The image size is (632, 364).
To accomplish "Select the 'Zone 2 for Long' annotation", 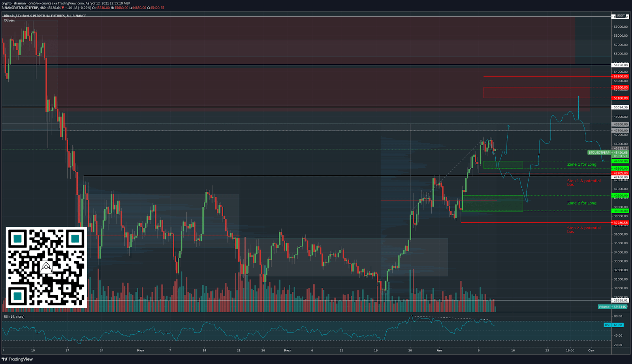I will pyautogui.click(x=581, y=203).
